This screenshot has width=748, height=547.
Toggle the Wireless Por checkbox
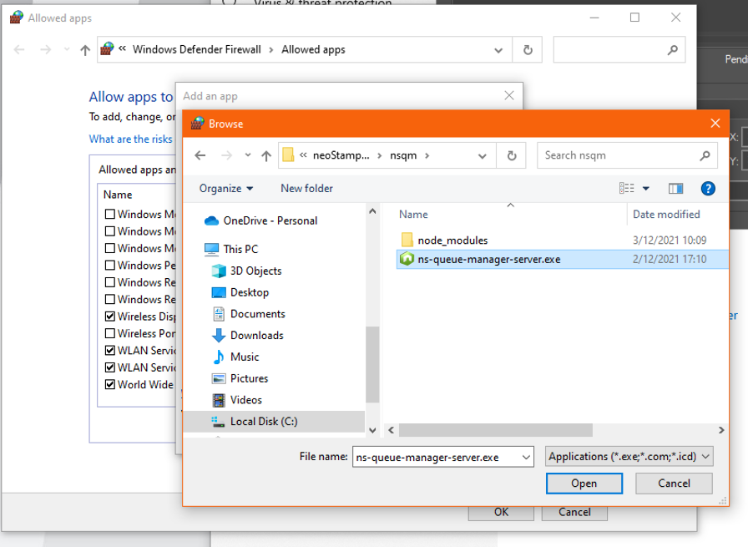tap(110, 333)
